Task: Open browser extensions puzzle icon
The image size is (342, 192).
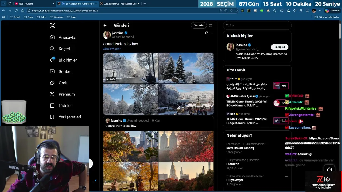Action: [x=275, y=11]
